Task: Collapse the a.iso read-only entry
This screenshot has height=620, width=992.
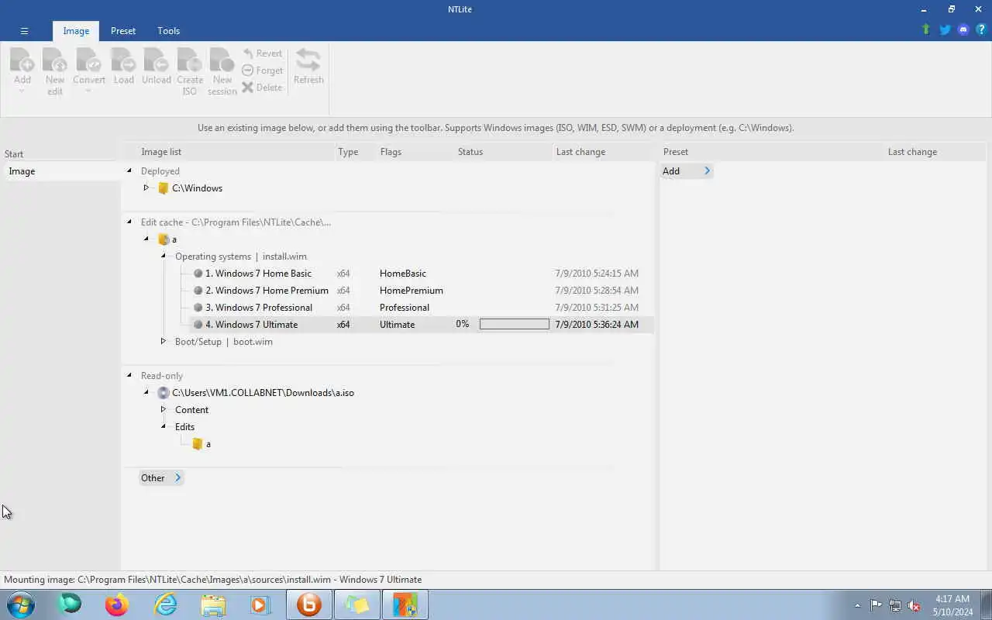Action: (146, 392)
